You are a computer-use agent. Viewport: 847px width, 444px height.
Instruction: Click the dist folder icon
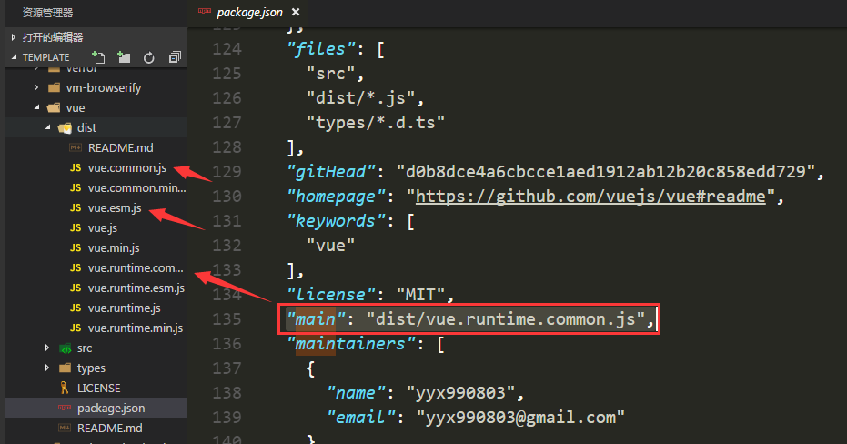point(65,128)
